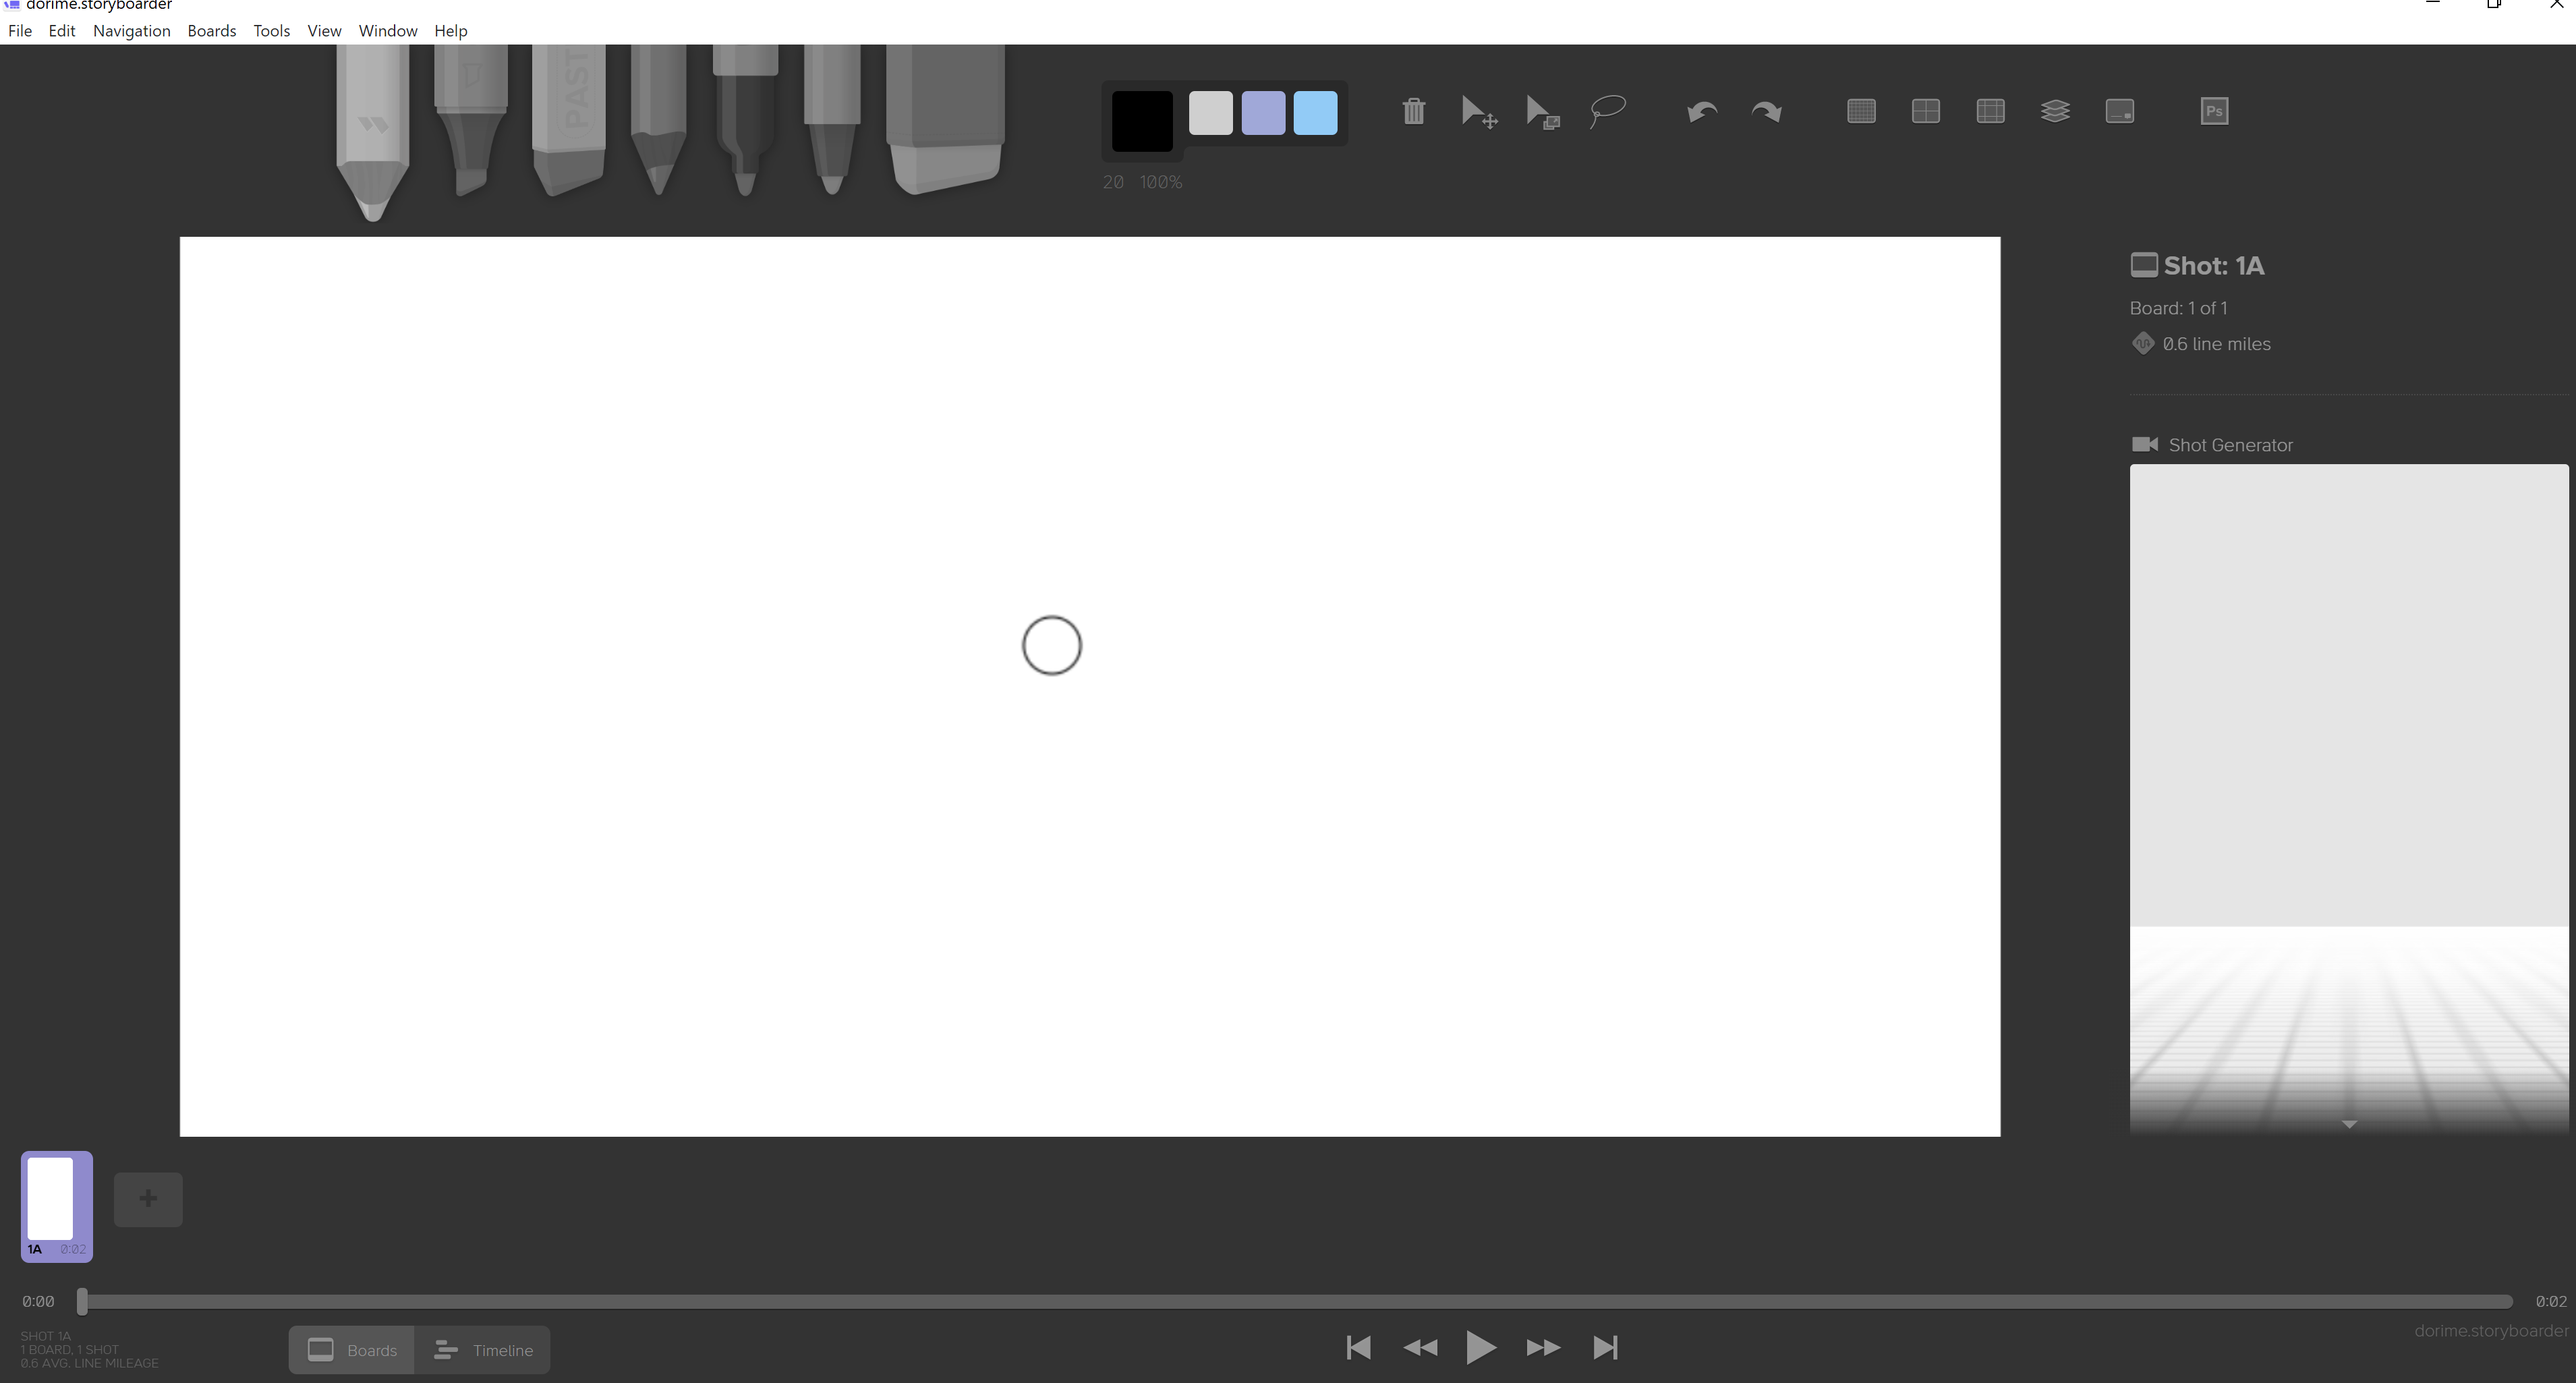Undo the last stroke
Viewport: 2576px width, 1383px height.
(1701, 112)
